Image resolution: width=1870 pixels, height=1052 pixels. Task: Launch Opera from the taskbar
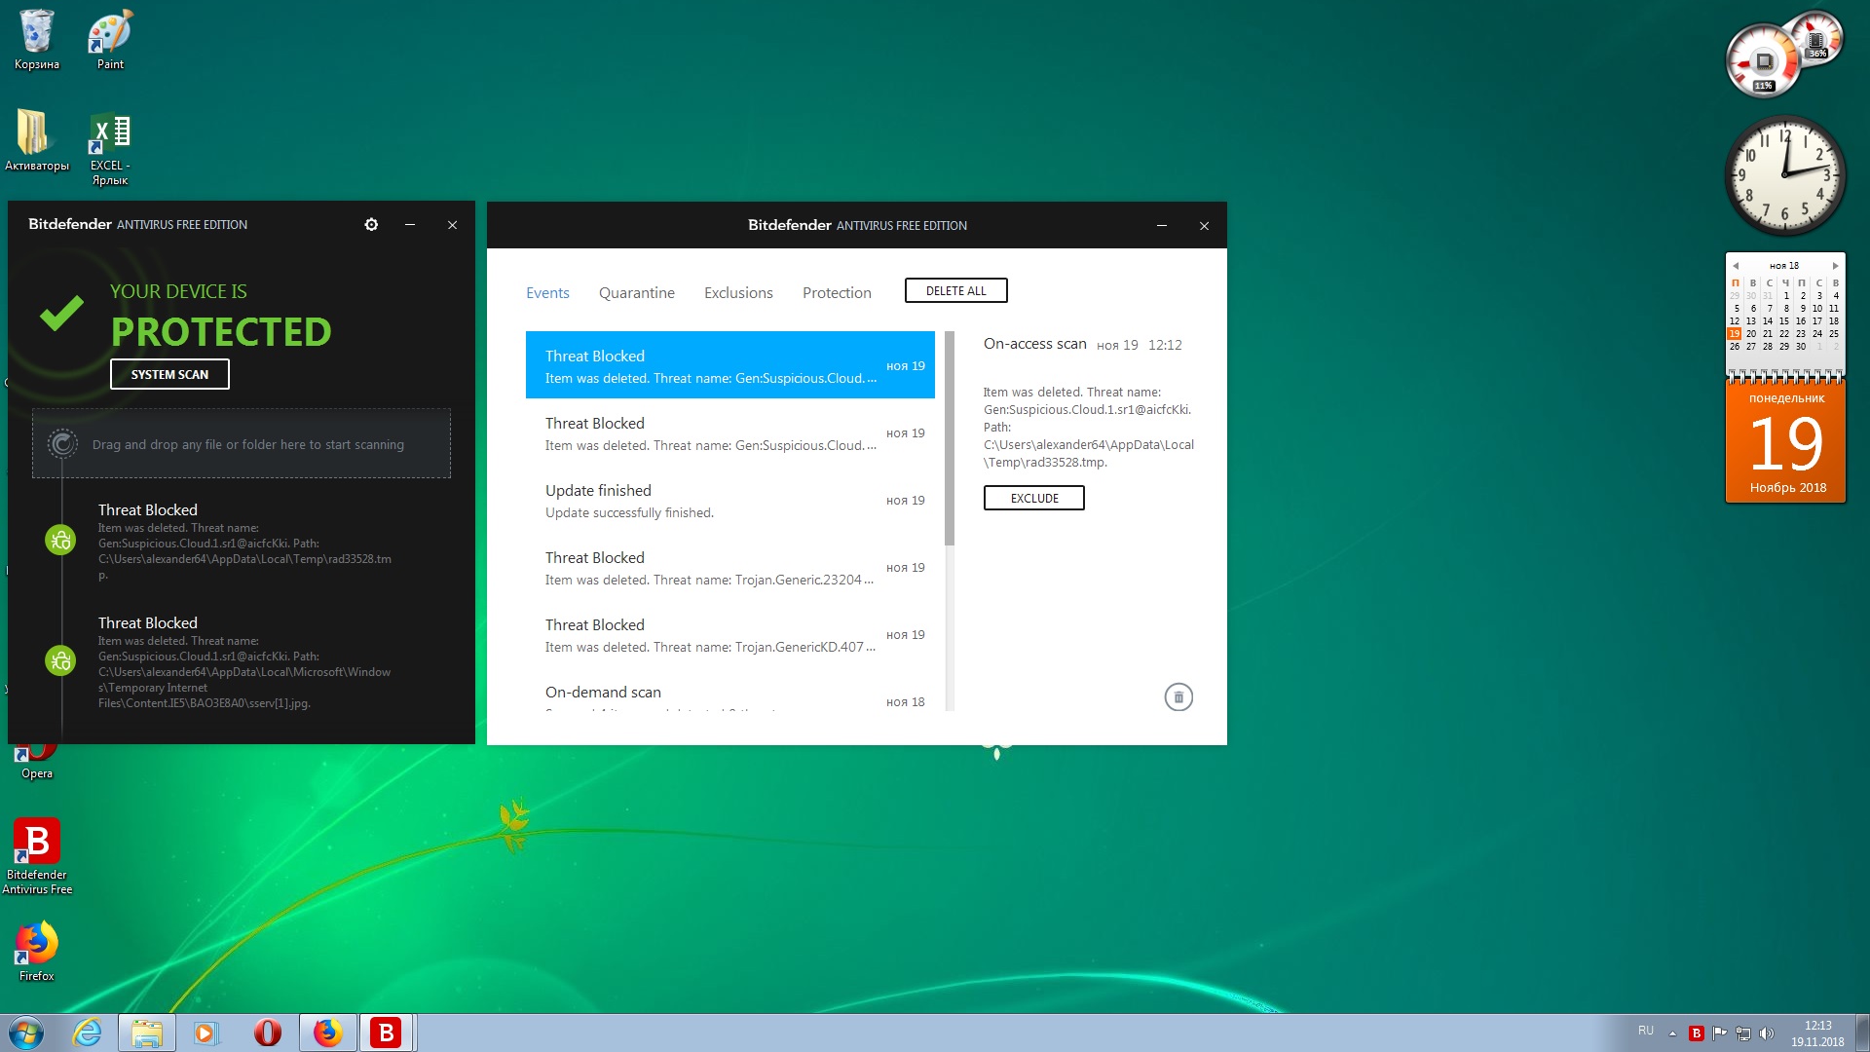(x=267, y=1033)
